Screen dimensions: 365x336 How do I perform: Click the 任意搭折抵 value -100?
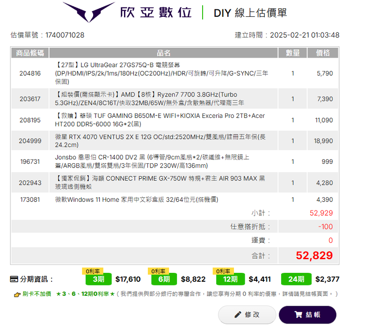point(325,226)
